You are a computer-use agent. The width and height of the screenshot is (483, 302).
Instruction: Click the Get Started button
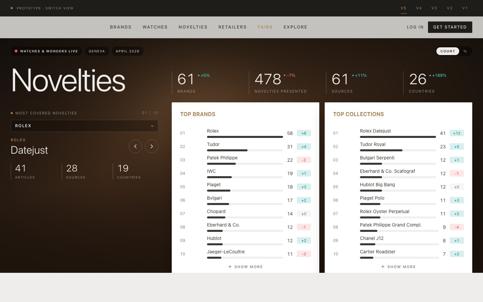(x=450, y=27)
